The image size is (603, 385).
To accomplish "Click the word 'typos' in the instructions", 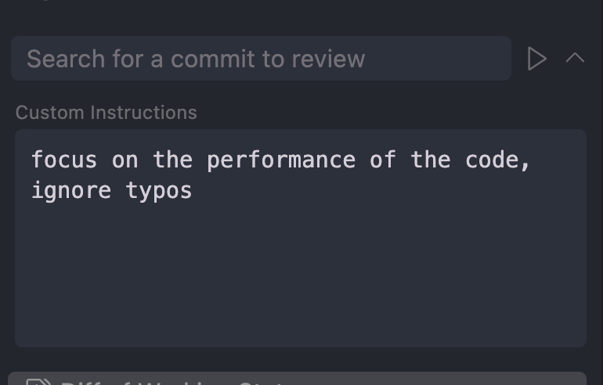I will click(x=159, y=191).
